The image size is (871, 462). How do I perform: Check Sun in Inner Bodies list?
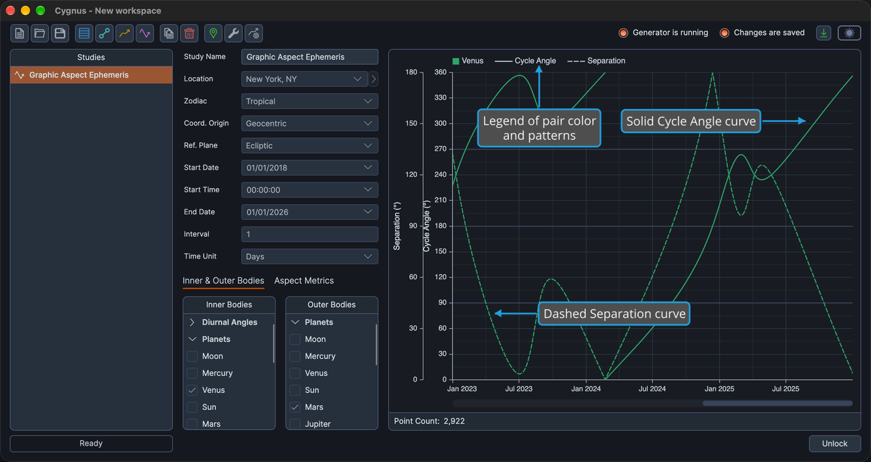click(x=192, y=407)
